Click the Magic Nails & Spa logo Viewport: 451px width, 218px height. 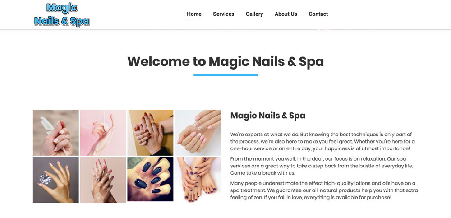point(62,15)
